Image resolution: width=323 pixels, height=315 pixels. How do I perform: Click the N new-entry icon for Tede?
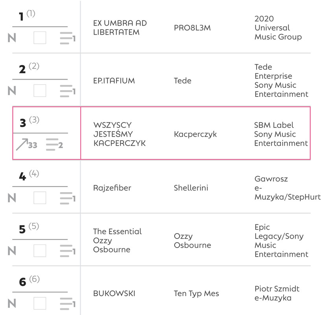tap(12, 91)
